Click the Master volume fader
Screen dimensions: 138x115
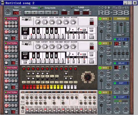click(121, 24)
